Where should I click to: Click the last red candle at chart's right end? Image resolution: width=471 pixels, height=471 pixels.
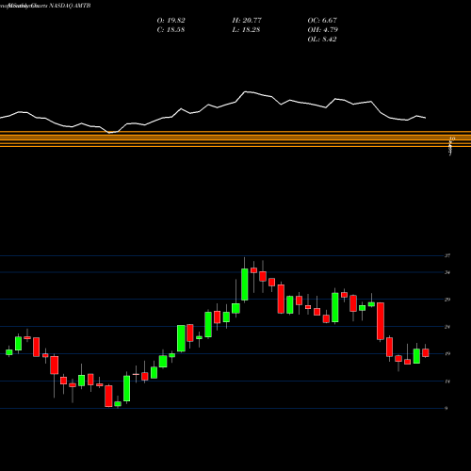[x=426, y=352]
